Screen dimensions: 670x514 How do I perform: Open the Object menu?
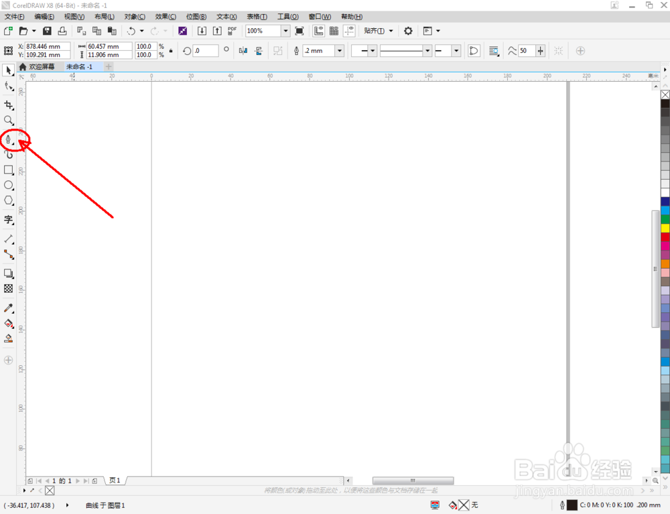tap(135, 17)
